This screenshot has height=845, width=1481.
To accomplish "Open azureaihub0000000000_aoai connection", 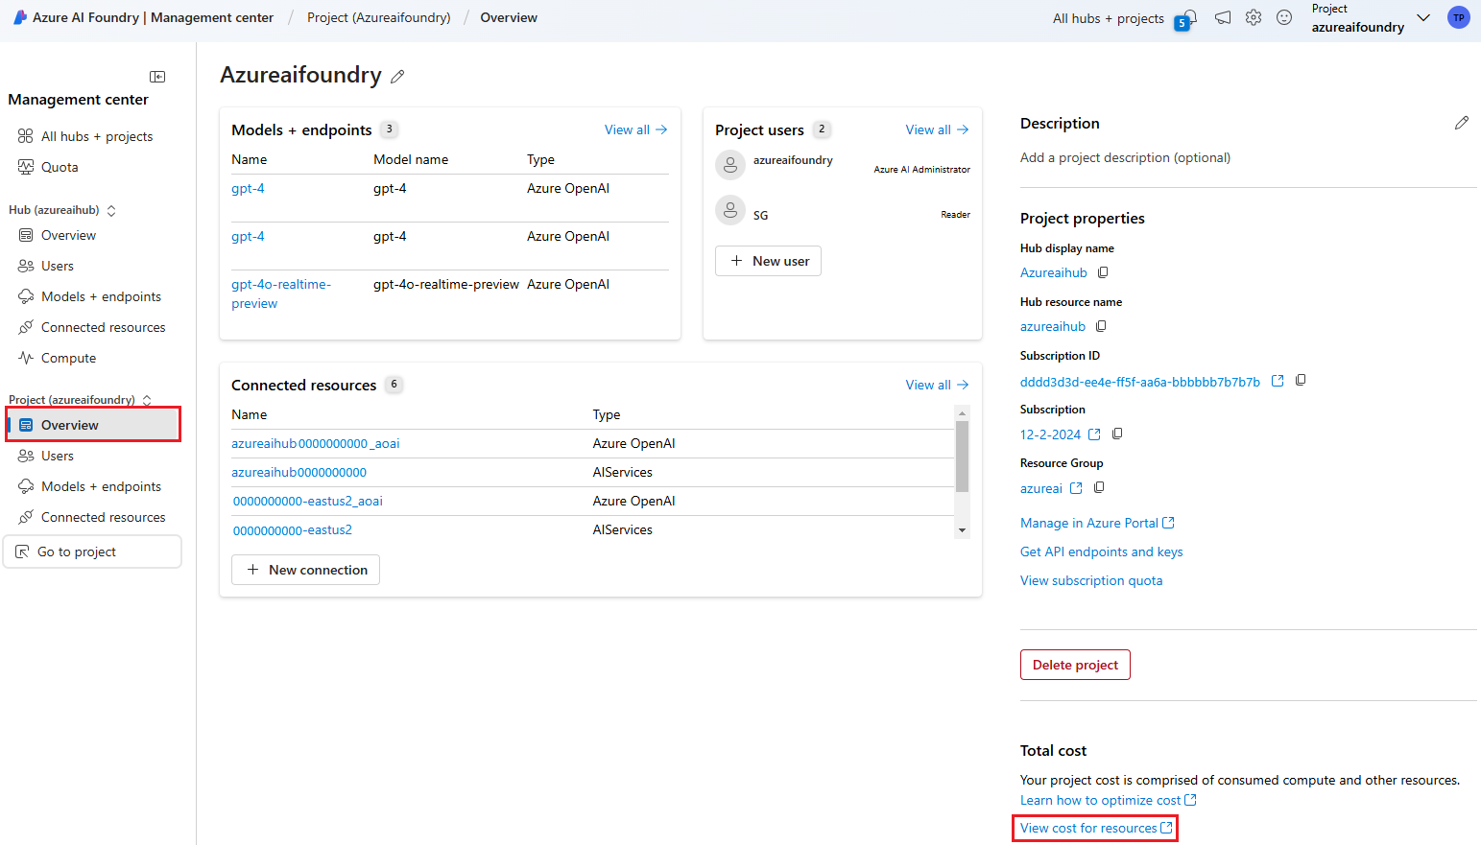I will (315, 443).
